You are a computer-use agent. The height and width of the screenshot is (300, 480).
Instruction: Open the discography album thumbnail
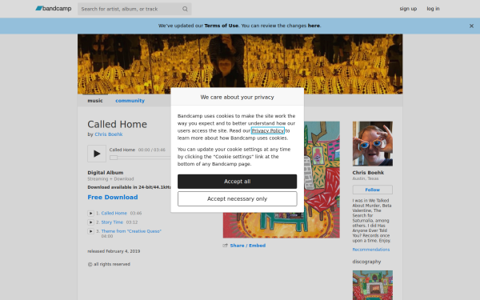(x=372, y=285)
